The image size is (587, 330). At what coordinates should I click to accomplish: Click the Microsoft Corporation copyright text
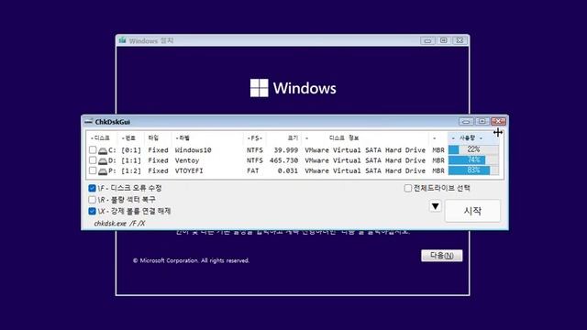coord(191,260)
